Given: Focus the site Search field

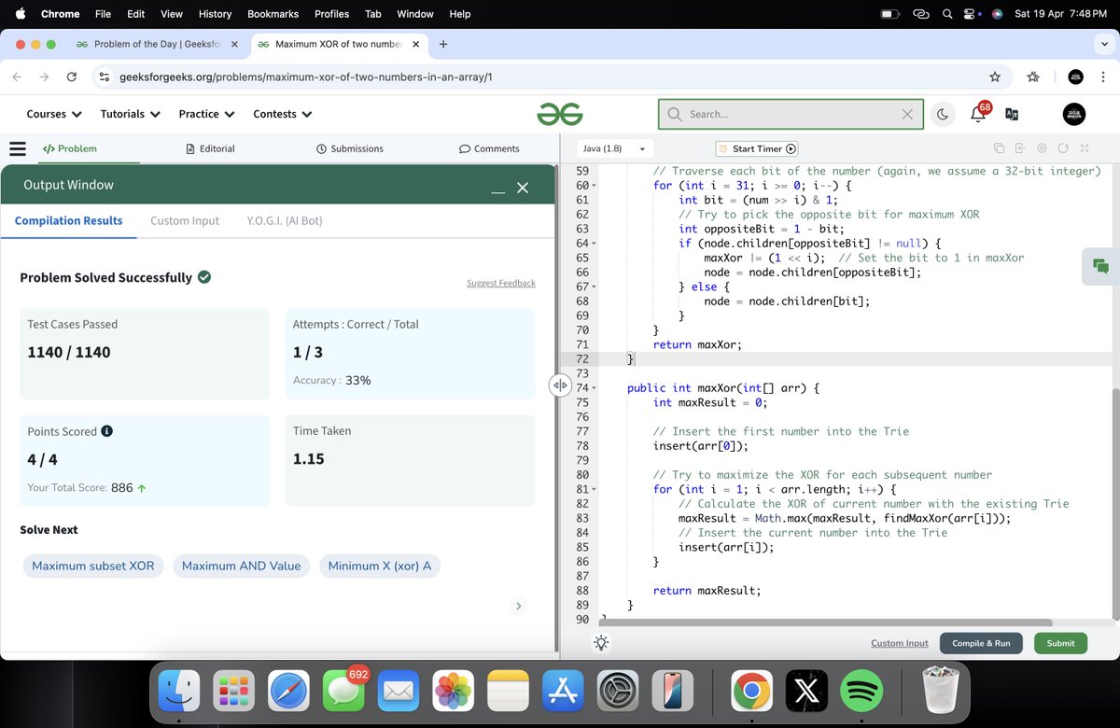Looking at the screenshot, I should pyautogui.click(x=791, y=114).
